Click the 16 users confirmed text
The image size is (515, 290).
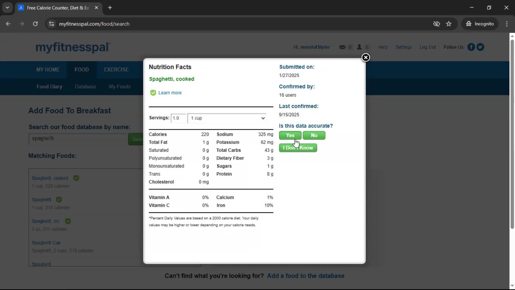click(288, 95)
